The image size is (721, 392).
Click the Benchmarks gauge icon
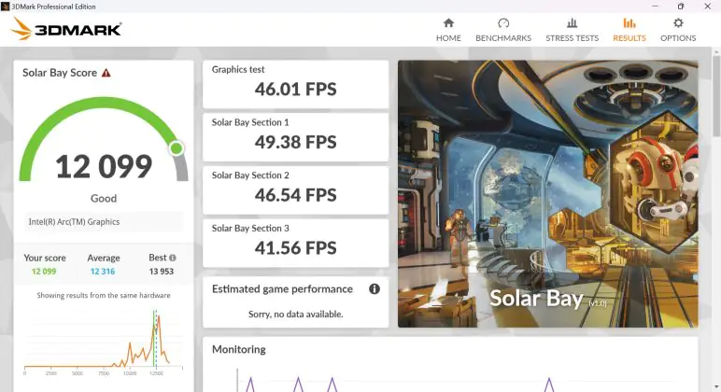[x=503, y=23]
